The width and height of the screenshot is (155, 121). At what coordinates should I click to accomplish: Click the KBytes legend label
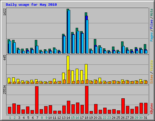tap(151, 109)
